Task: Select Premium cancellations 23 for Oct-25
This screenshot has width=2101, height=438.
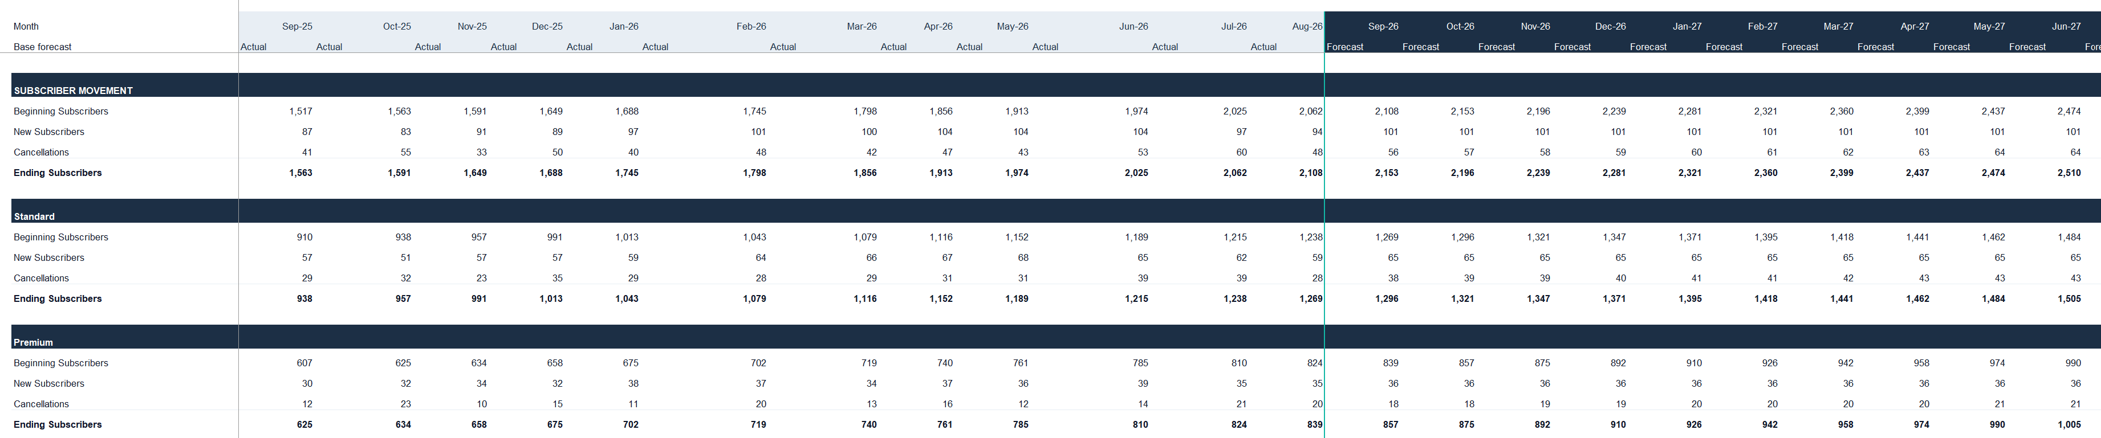Action: tap(405, 404)
